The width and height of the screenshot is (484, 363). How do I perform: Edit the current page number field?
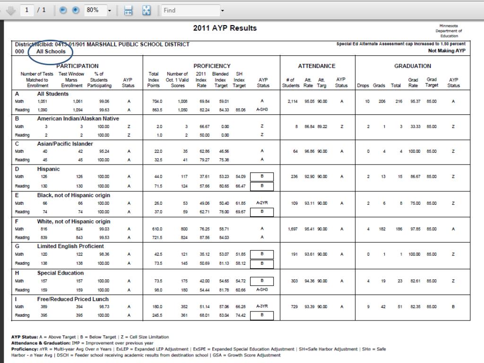click(x=27, y=10)
